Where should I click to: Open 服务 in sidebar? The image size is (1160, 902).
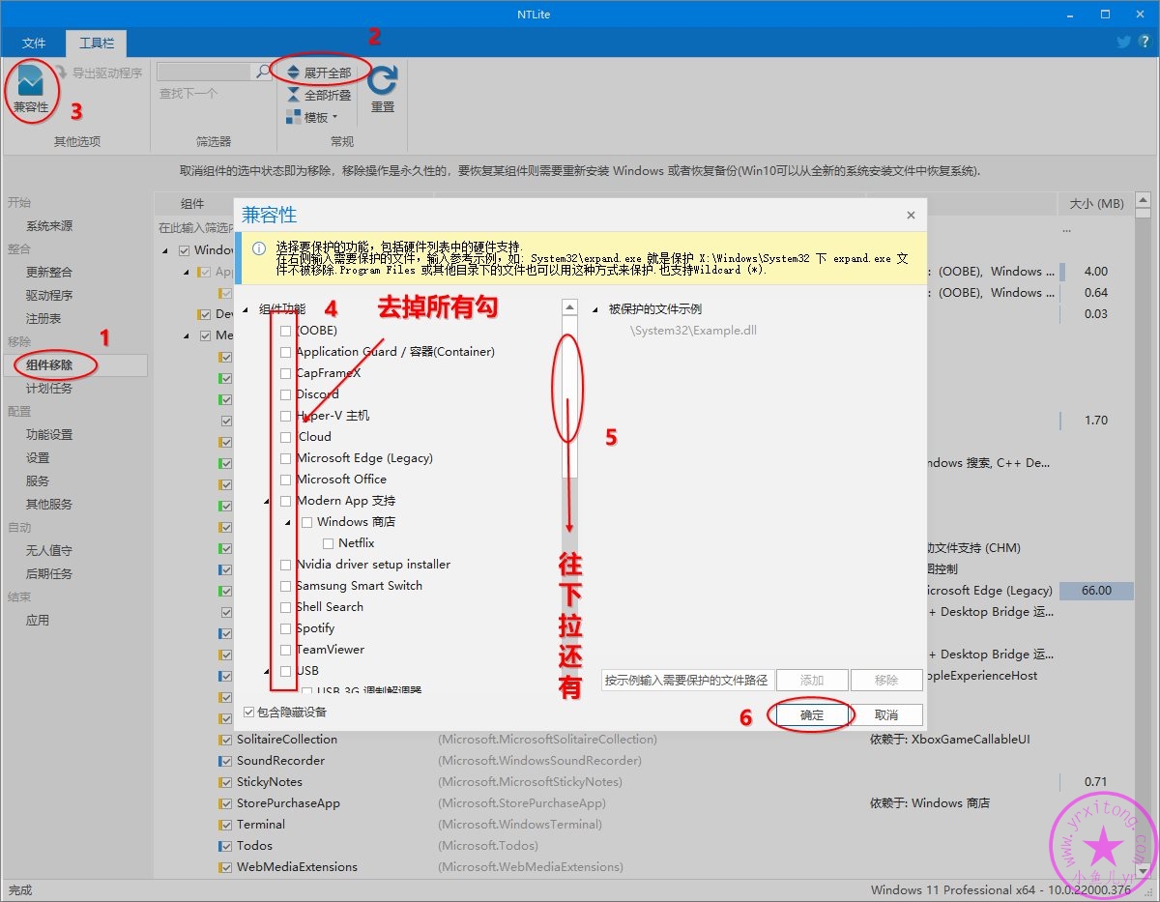tap(38, 480)
